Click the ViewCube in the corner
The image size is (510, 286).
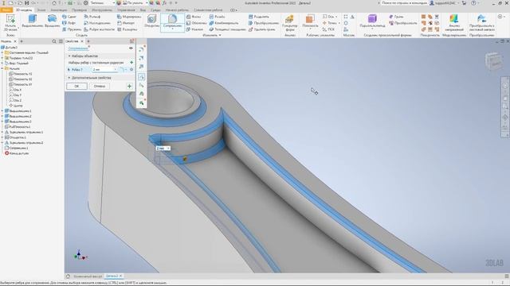tap(494, 62)
